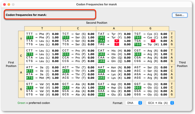
Task: Click the 'First Position' label
Action: [x=11, y=64]
